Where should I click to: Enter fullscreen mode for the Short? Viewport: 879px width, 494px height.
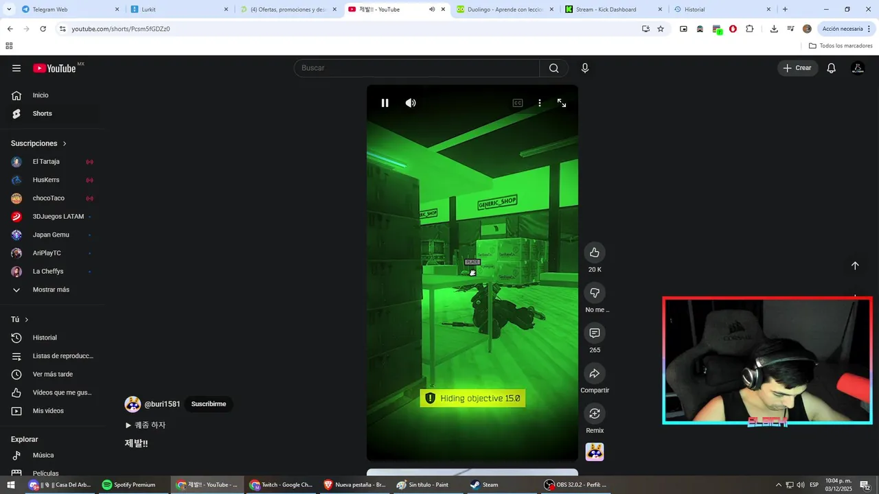click(562, 103)
